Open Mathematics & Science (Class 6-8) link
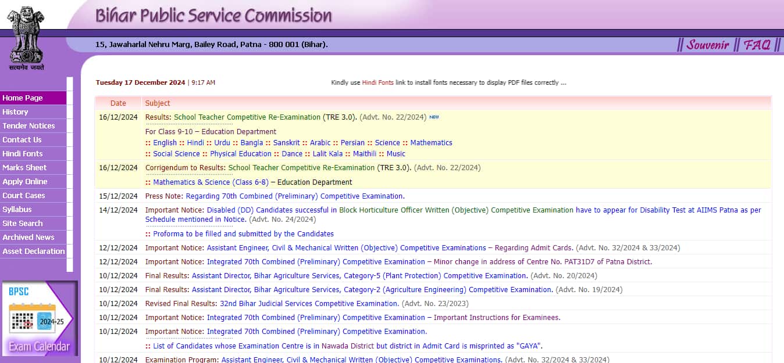 (211, 182)
